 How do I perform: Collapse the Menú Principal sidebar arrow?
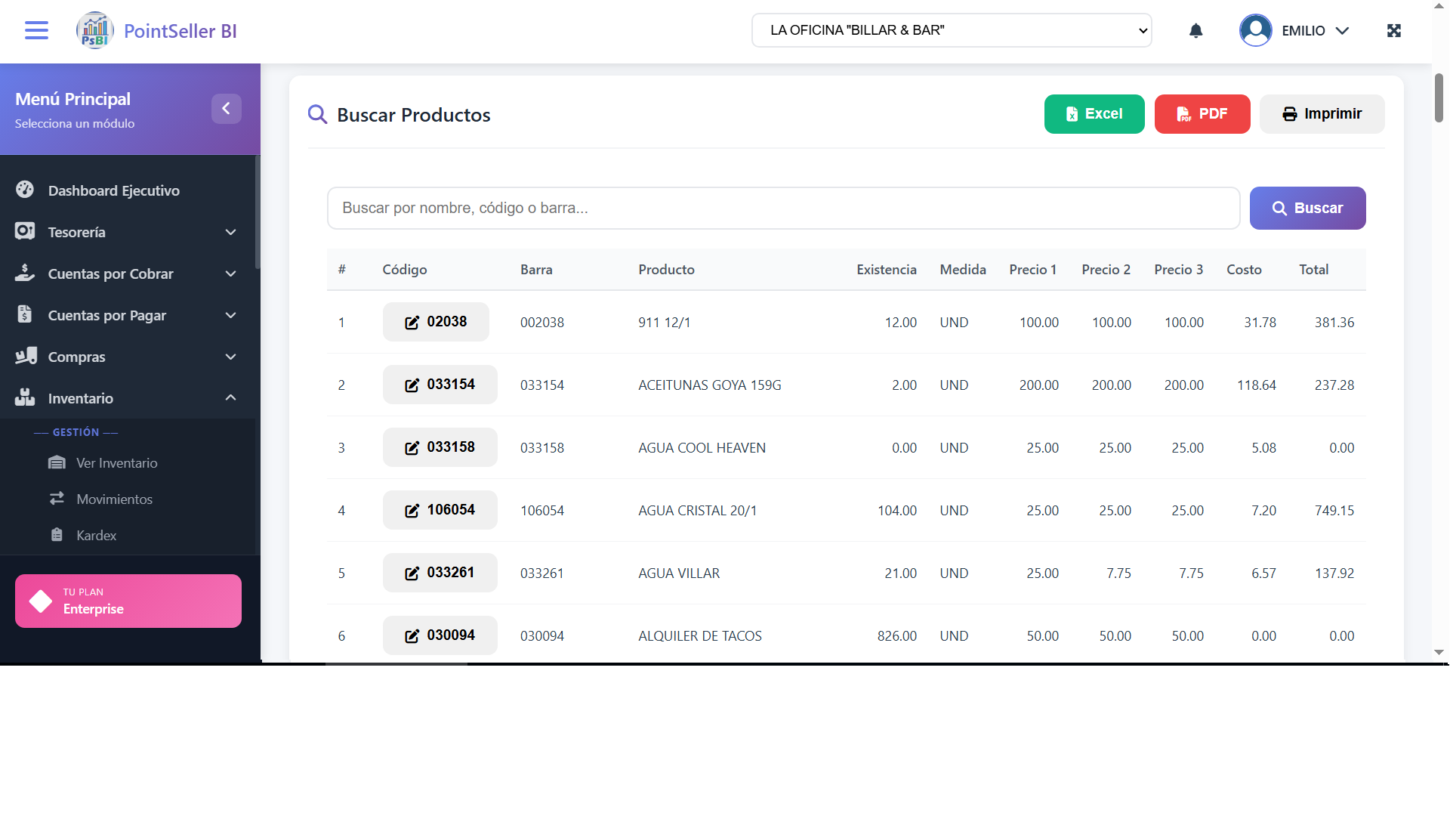[x=226, y=109]
